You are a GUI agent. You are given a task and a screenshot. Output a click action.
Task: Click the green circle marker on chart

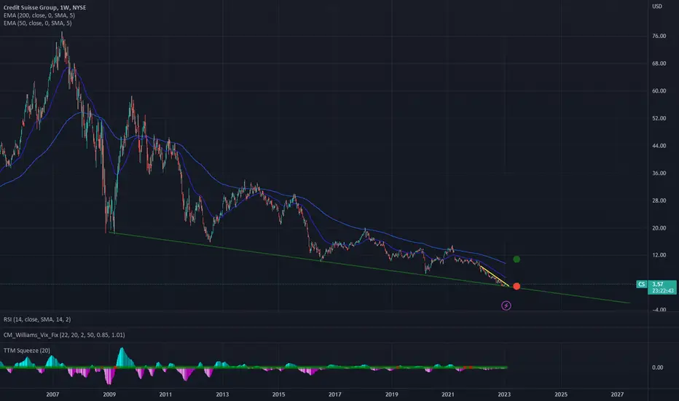point(517,260)
